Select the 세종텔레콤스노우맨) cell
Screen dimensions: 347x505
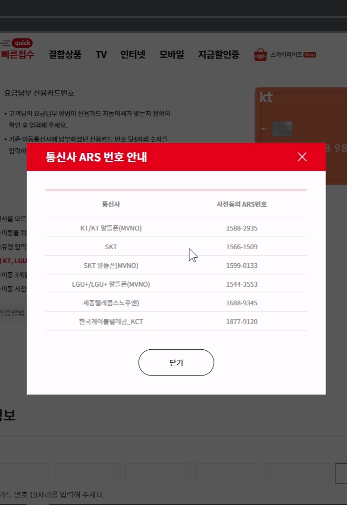tap(111, 303)
